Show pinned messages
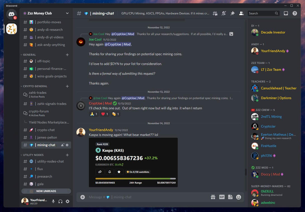 [232, 13]
